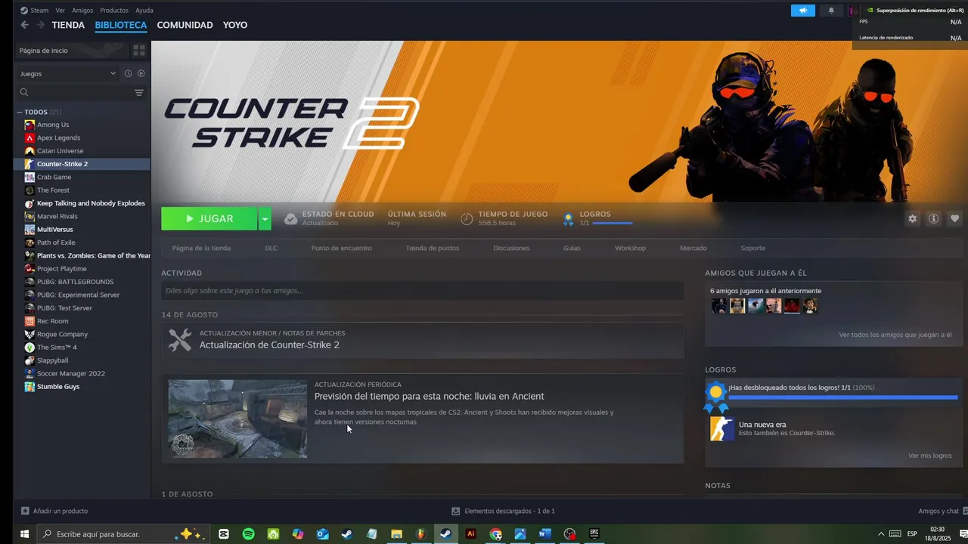Click the Windows Start button
968x544 pixels.
pyautogui.click(x=24, y=534)
